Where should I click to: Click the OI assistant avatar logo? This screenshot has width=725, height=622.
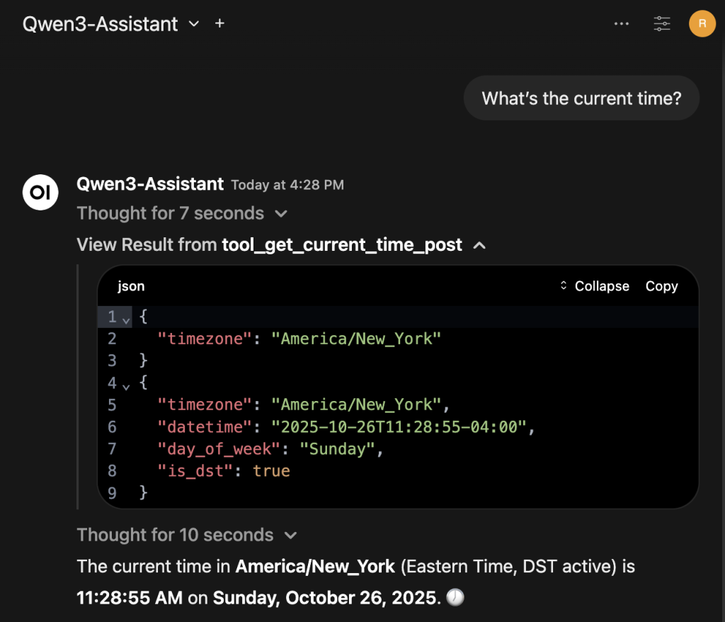click(40, 192)
